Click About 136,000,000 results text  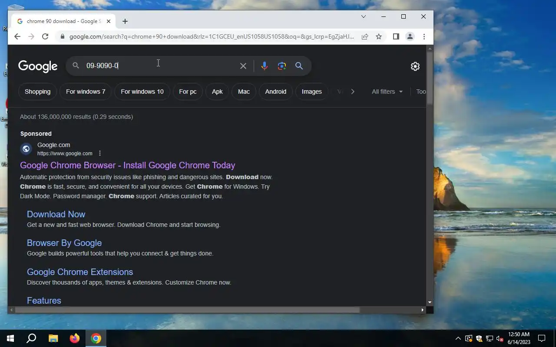(76, 117)
